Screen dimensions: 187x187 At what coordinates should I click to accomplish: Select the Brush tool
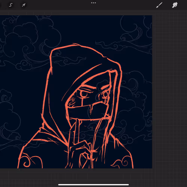pos(159,5)
